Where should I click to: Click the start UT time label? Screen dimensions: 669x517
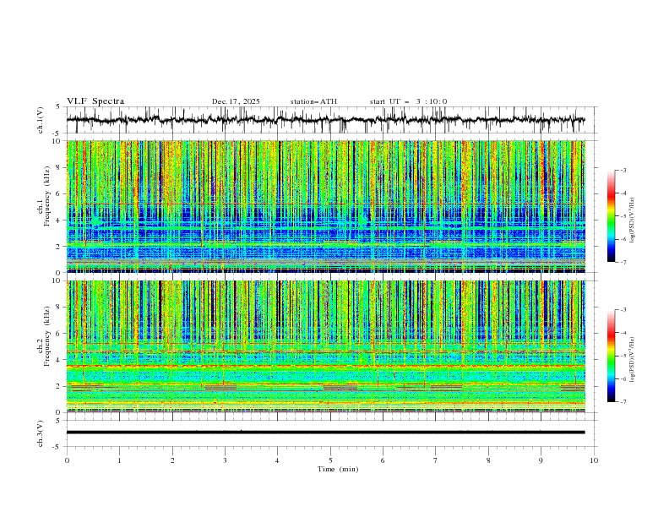[x=408, y=101]
